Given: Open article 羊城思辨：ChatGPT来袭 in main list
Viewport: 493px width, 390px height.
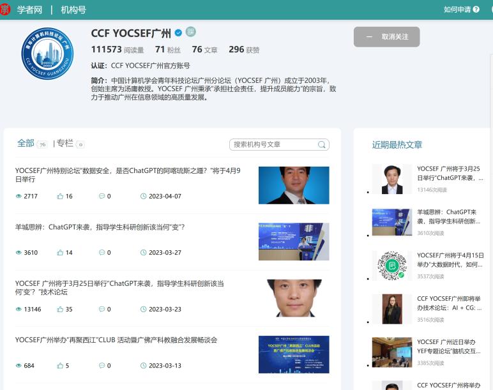Looking at the screenshot, I should (x=100, y=227).
